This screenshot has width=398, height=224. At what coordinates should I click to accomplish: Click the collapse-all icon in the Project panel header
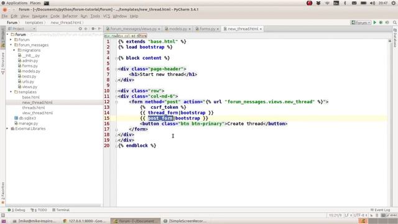86,29
